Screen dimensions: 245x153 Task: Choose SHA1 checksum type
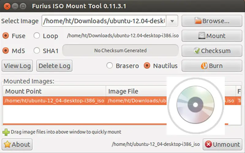pyautogui.click(x=37, y=51)
